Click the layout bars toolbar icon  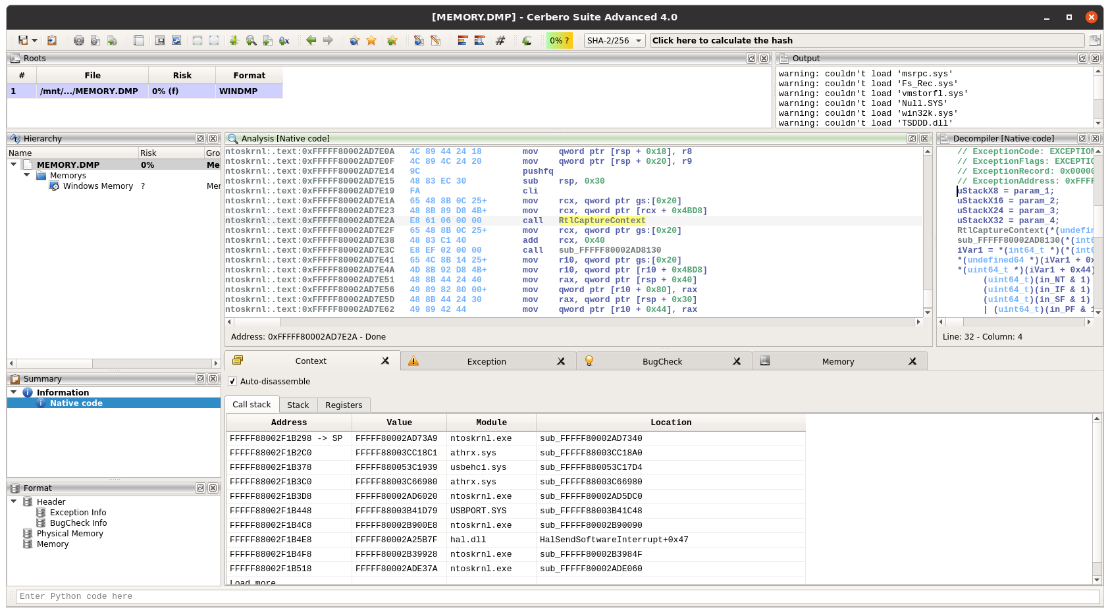[463, 40]
